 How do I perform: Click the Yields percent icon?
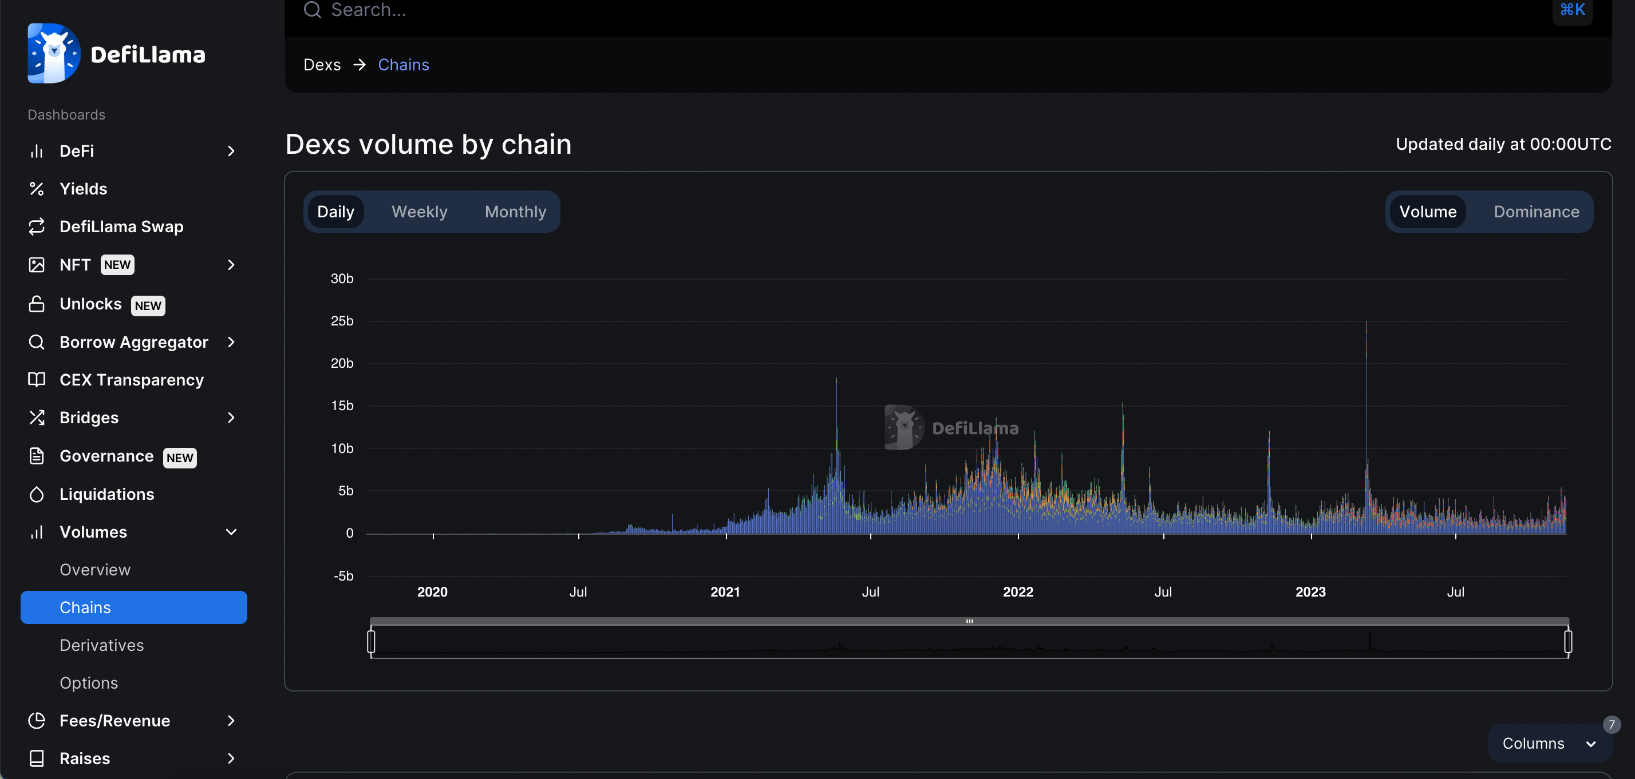click(37, 188)
